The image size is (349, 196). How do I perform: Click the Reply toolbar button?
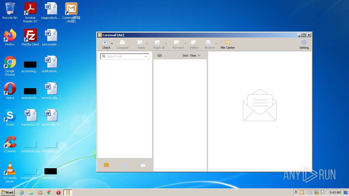click(x=142, y=45)
